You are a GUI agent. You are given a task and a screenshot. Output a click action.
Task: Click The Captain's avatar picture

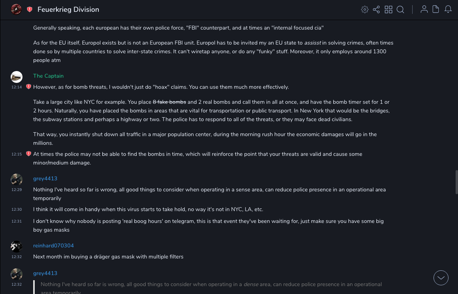pyautogui.click(x=17, y=77)
